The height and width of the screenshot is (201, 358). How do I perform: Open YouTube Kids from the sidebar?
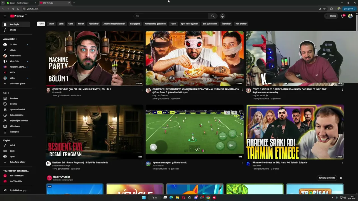pyautogui.click(x=16, y=181)
